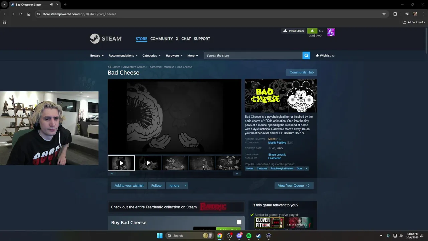
Task: Expand more tags with the plus button
Action: click(306, 169)
